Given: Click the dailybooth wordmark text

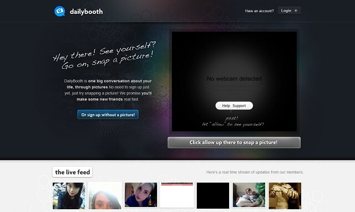Looking at the screenshot, I should [x=87, y=12].
